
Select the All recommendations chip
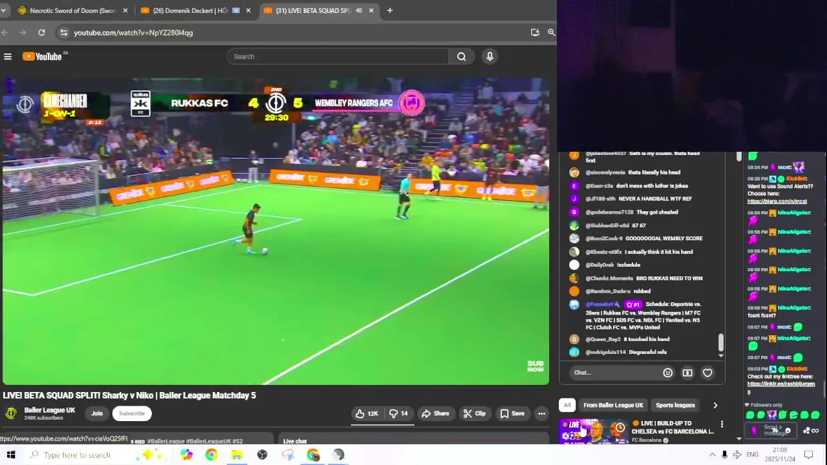coord(567,405)
